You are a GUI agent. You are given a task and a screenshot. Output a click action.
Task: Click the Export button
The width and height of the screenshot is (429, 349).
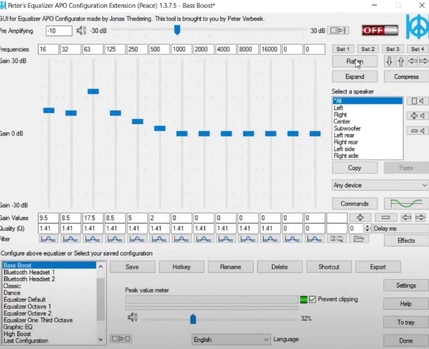point(378,267)
